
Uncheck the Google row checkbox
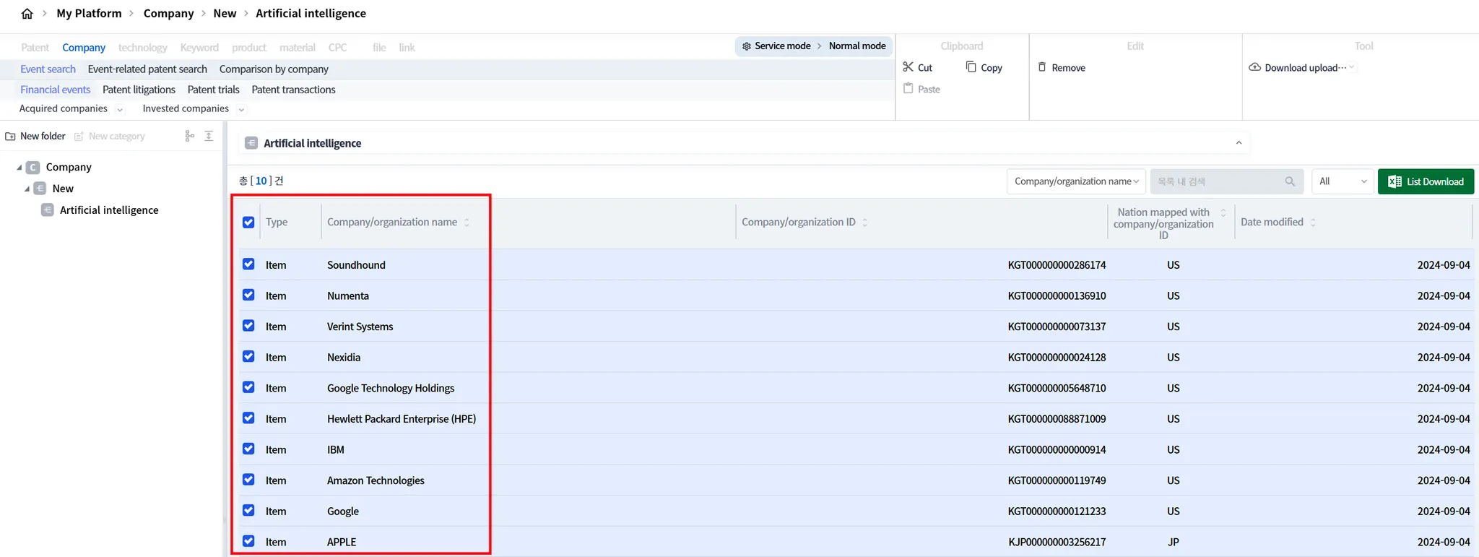248,510
